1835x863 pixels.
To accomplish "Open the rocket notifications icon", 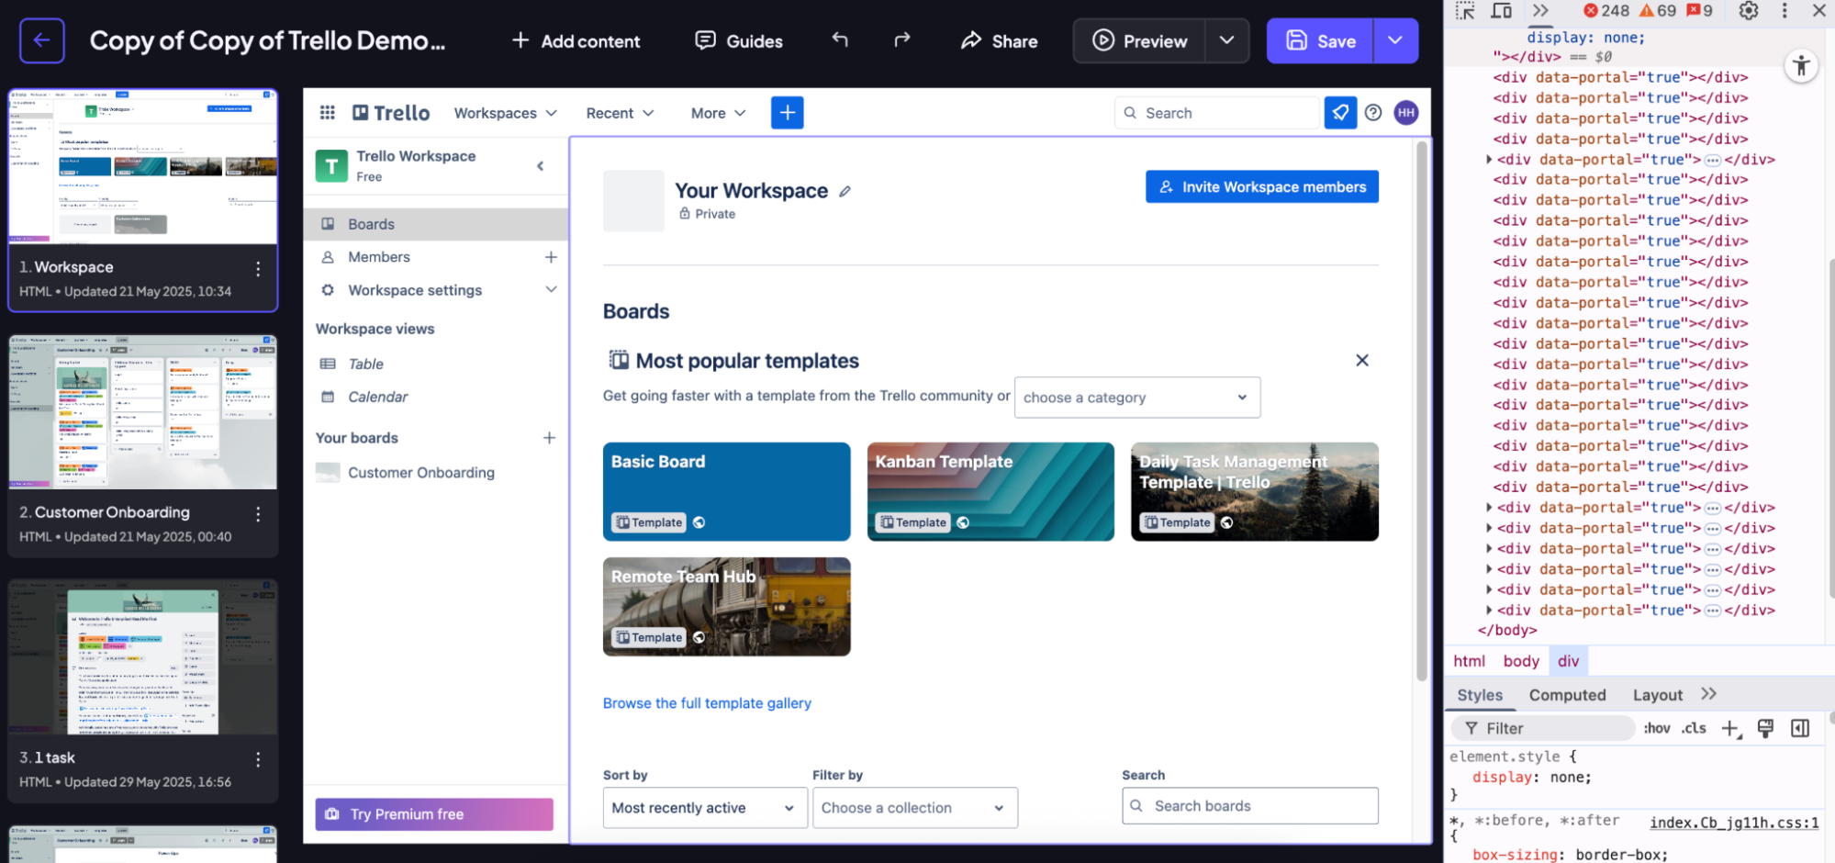I will click(1340, 112).
